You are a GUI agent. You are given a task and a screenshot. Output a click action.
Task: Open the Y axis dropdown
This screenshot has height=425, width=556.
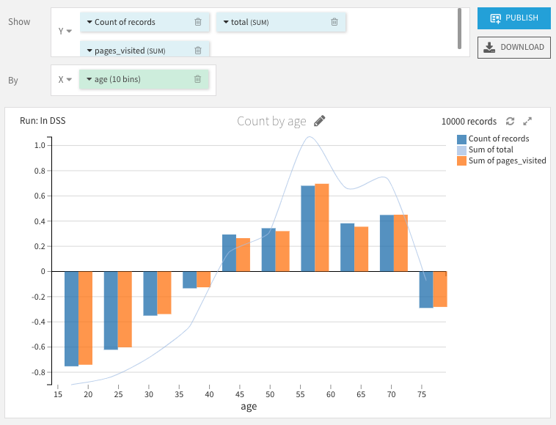(65, 31)
